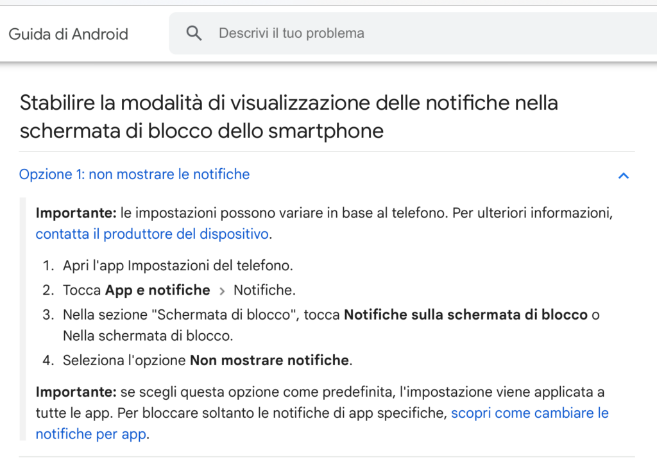Open "contatta il produttore del dispositivo" link
Viewport: 657px width, 466px height.
click(x=152, y=234)
